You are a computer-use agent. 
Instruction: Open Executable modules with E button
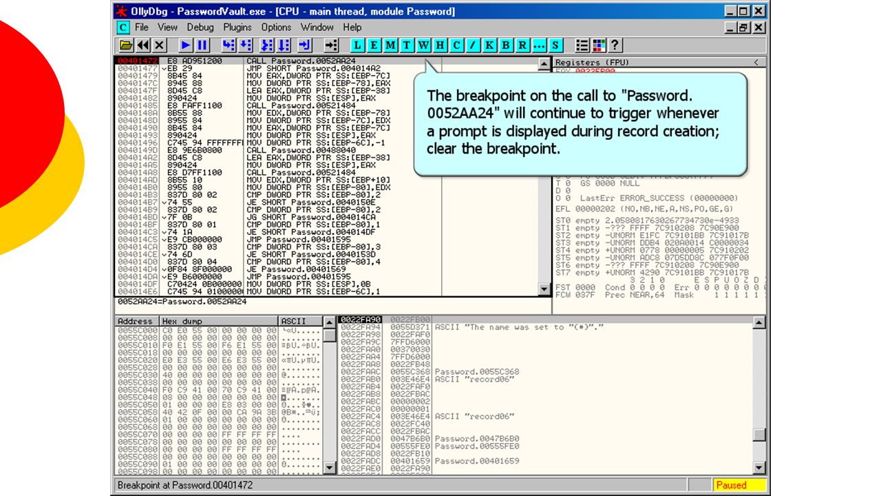tap(374, 45)
